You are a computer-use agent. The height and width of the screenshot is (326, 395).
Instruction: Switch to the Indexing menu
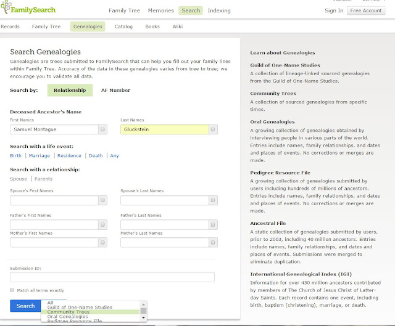219,10
